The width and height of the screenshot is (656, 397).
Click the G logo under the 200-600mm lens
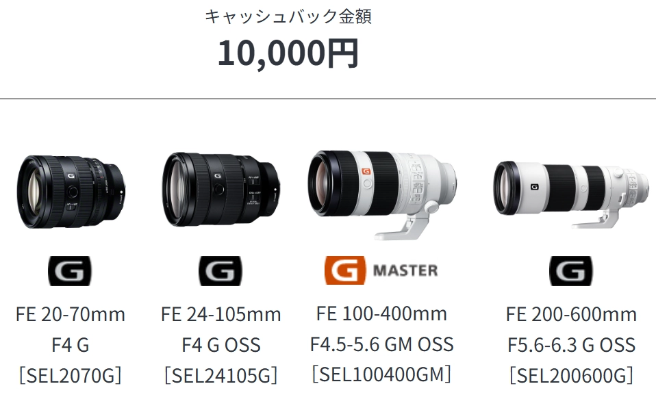click(x=570, y=271)
